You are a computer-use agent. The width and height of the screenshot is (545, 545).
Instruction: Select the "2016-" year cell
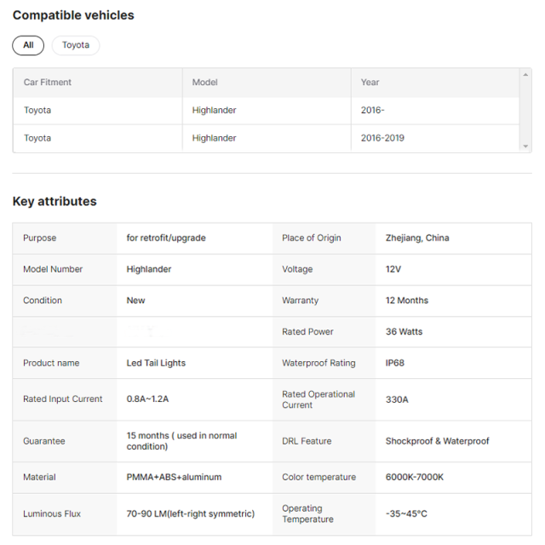(x=373, y=111)
